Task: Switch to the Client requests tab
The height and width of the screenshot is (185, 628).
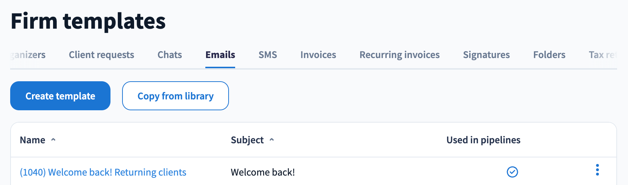Action: click(x=101, y=55)
